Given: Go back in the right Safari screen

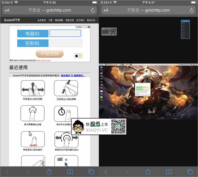Looking at the screenshot, I should point(106,172).
